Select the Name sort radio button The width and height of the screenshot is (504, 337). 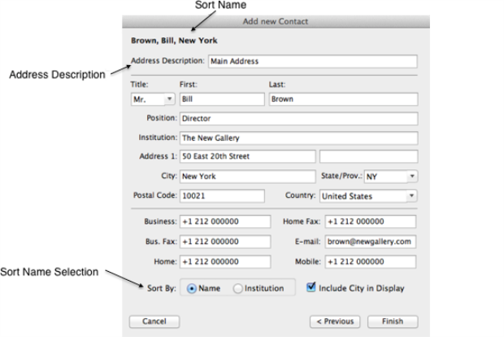[192, 288]
